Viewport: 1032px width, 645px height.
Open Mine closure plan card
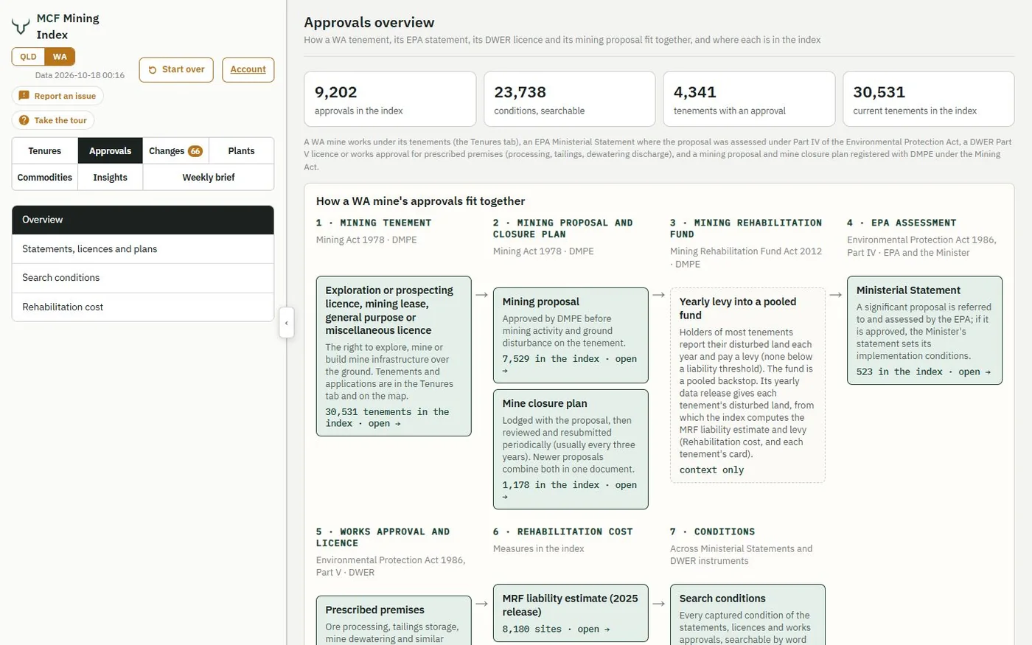[x=571, y=449]
